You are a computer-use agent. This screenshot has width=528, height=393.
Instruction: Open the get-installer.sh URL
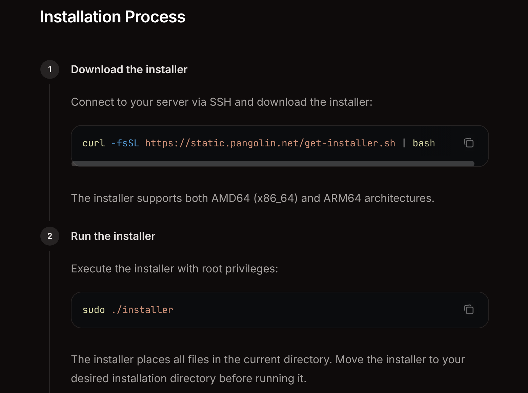click(x=270, y=143)
